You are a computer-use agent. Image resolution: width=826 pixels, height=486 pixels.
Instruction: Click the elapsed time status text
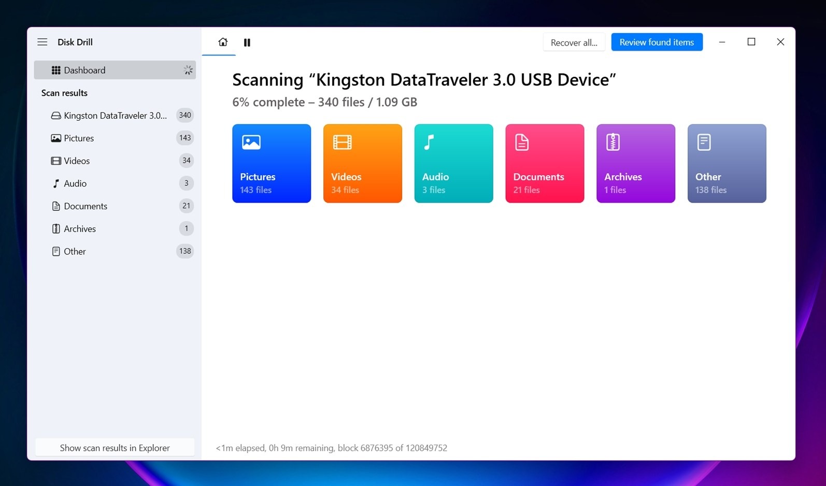point(331,448)
